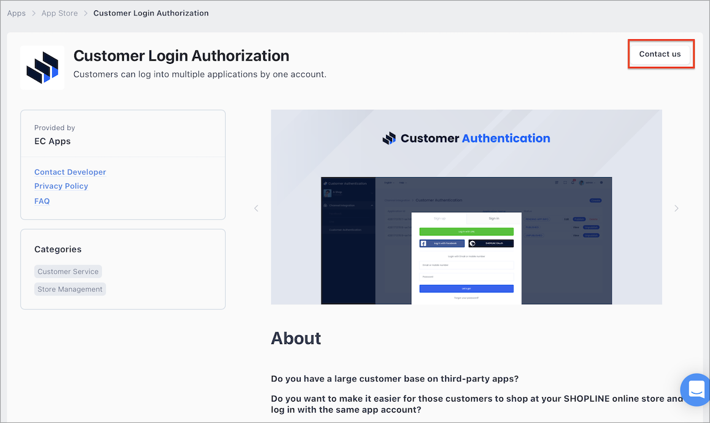Click the Facebook login icon in the preview
The height and width of the screenshot is (423, 710).
pyautogui.click(x=423, y=243)
